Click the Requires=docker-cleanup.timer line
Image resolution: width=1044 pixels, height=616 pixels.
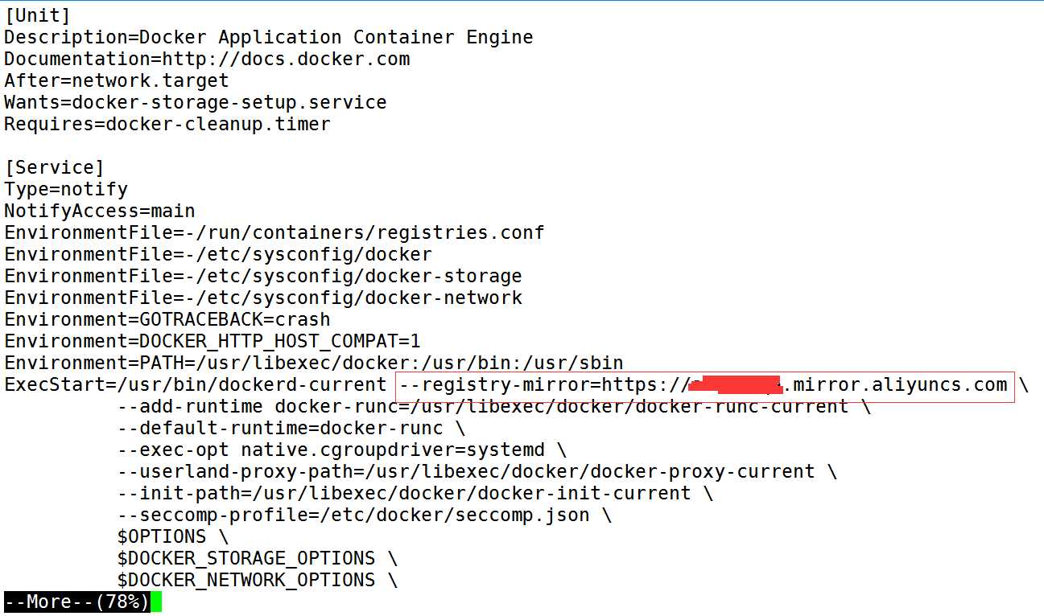click(x=167, y=124)
